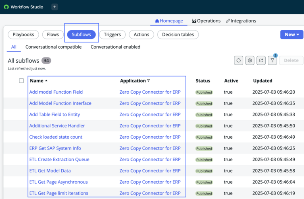Click updated time 2025-07-03 05:46:04

[x=274, y=182]
